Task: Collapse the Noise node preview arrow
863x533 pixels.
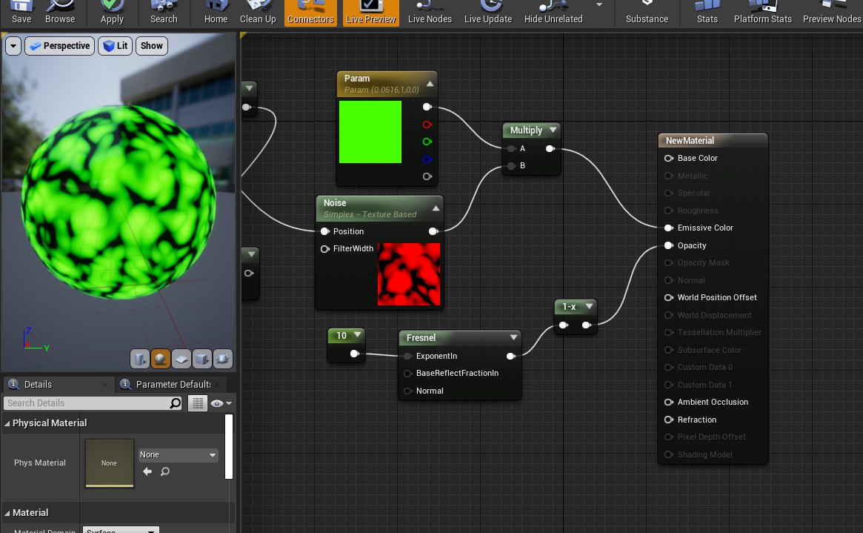Action: [436, 208]
